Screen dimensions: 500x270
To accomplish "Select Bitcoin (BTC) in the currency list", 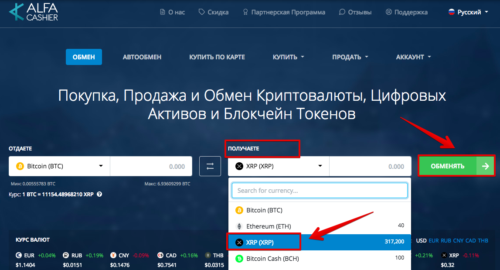I will pos(320,210).
